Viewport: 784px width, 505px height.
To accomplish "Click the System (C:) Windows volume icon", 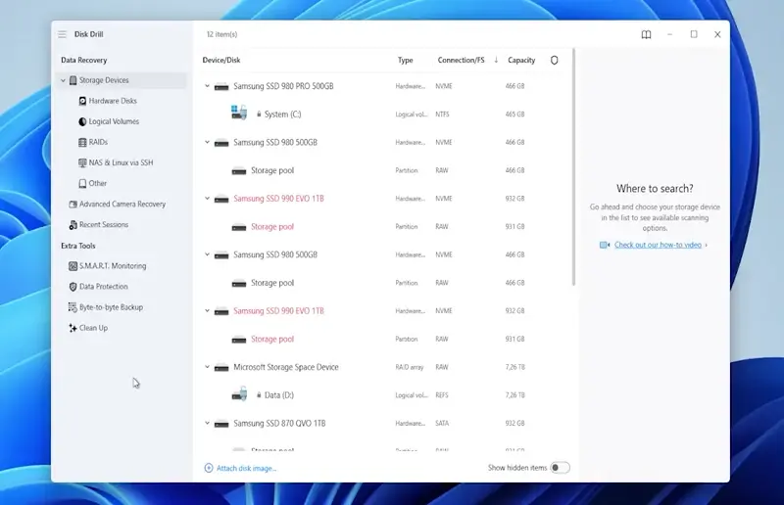I will tap(239, 113).
